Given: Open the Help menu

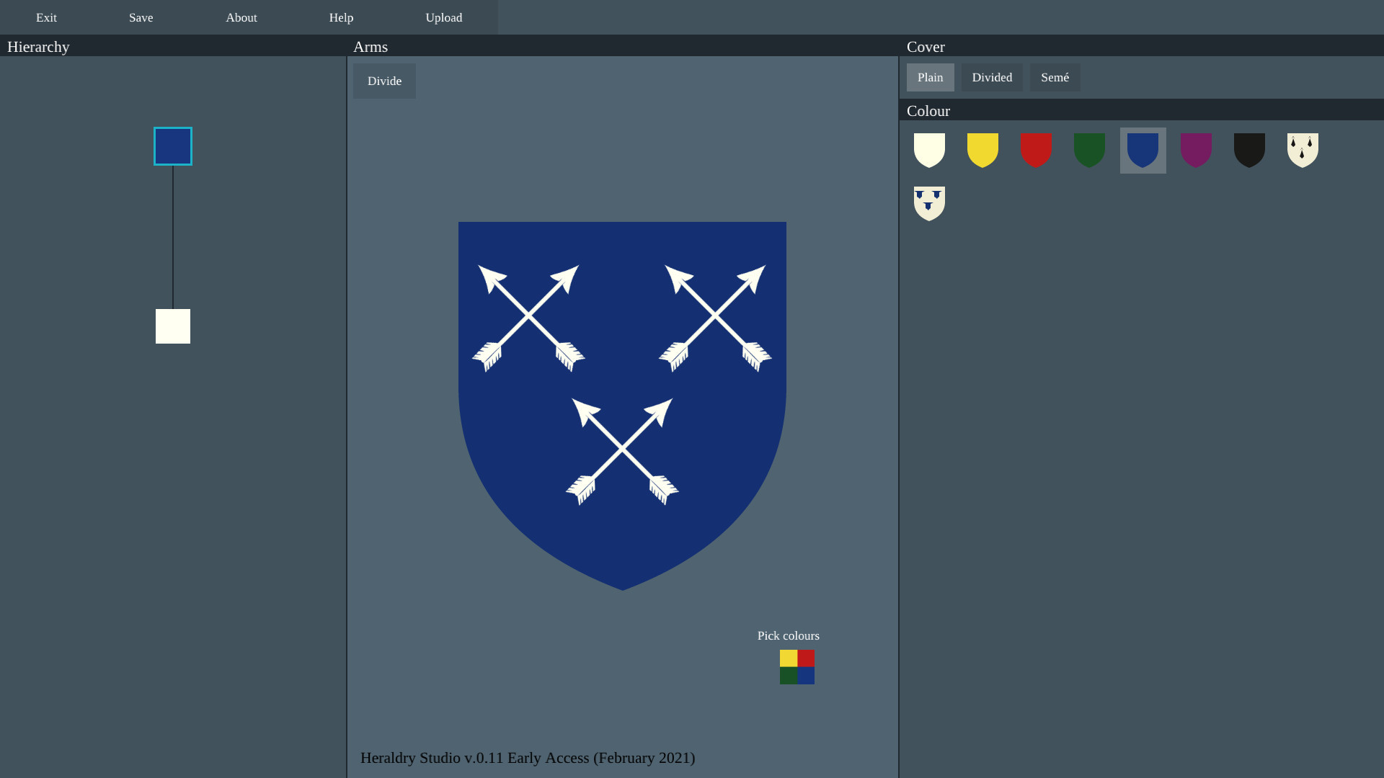Looking at the screenshot, I should [340, 17].
